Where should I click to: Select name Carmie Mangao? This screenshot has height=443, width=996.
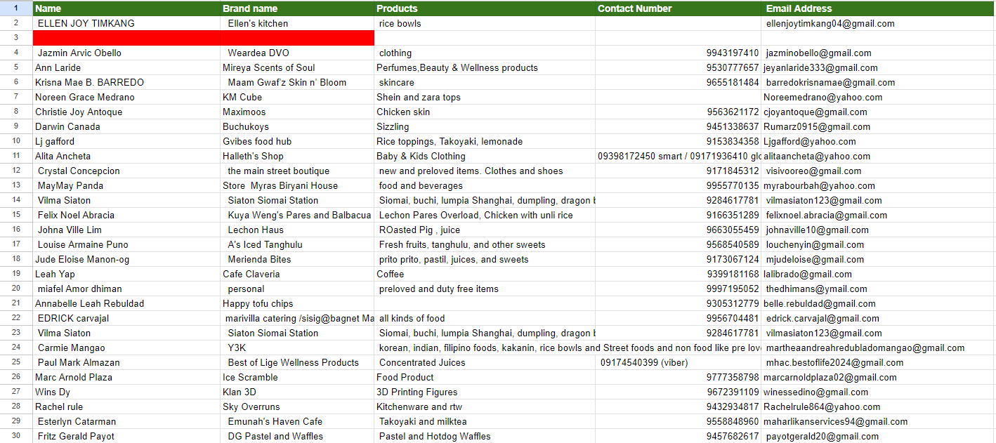pyautogui.click(x=126, y=348)
